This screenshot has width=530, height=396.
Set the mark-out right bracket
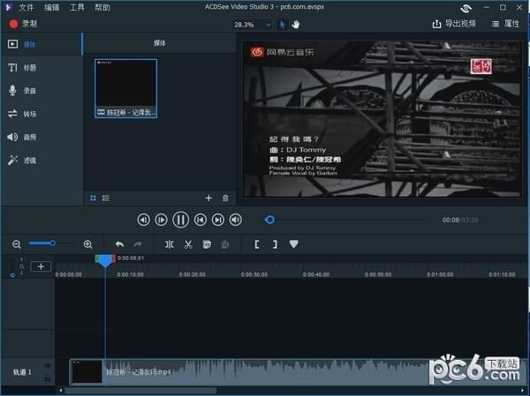[275, 244]
